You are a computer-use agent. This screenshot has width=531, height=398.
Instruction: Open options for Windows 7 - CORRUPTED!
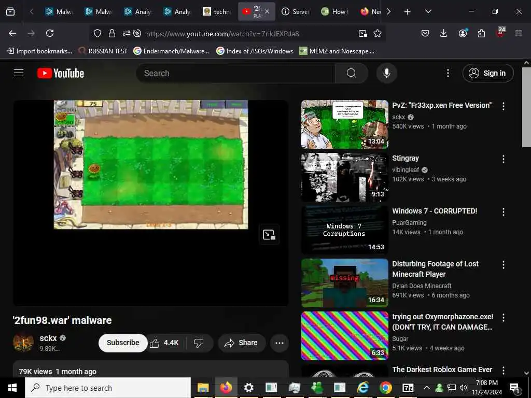503,212
